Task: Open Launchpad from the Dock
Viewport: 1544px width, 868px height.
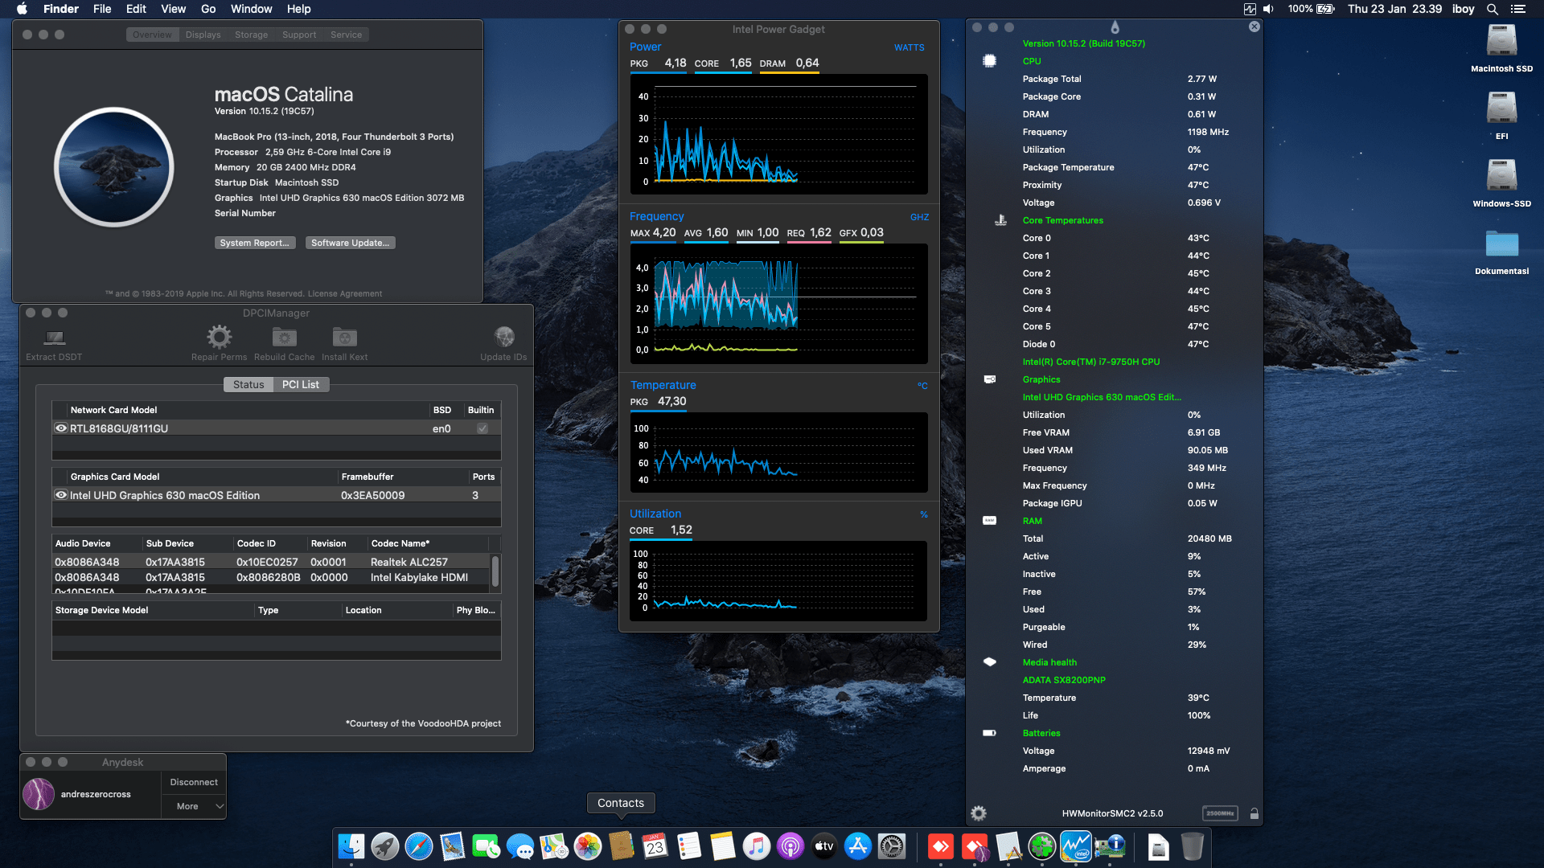Action: point(385,846)
